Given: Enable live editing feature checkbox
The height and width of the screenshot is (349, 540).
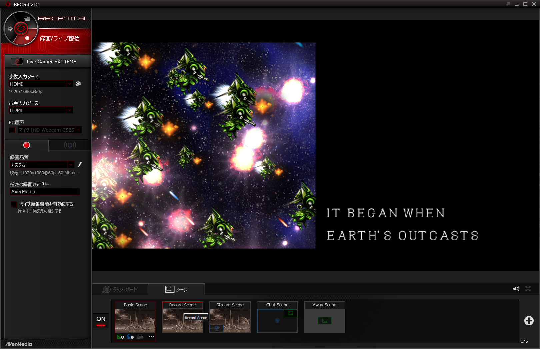Looking at the screenshot, I should click(x=14, y=204).
